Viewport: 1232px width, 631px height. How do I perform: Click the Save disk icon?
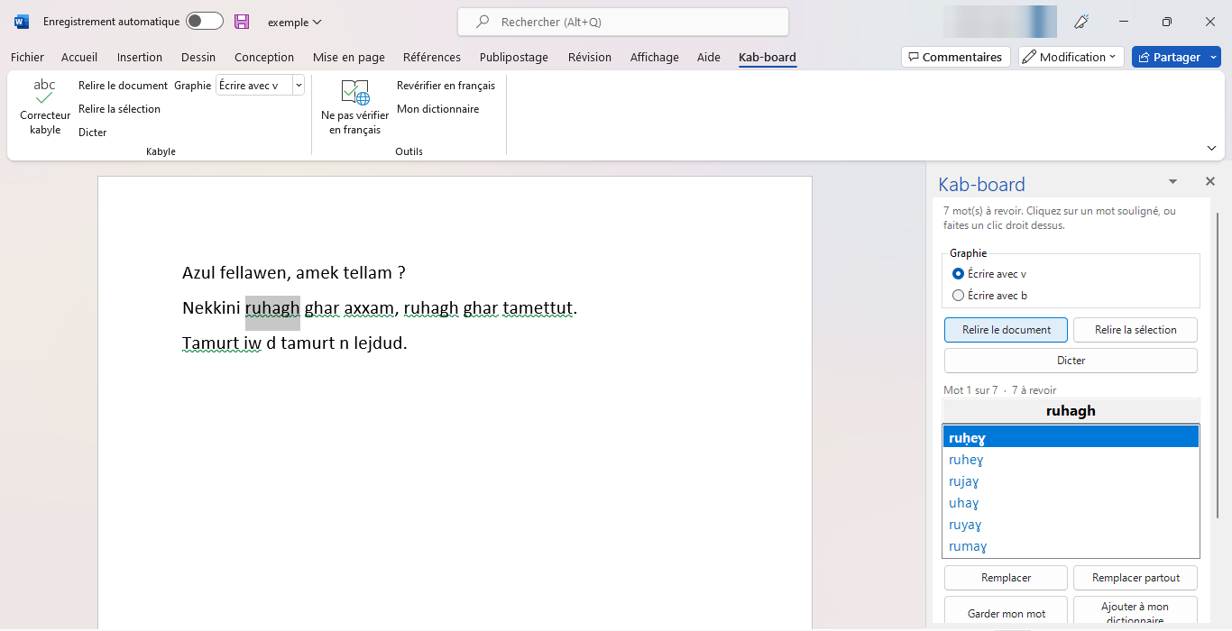pyautogui.click(x=242, y=22)
